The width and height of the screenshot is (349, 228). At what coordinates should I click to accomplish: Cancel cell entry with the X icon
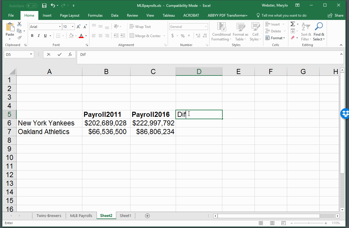[x=49, y=55]
